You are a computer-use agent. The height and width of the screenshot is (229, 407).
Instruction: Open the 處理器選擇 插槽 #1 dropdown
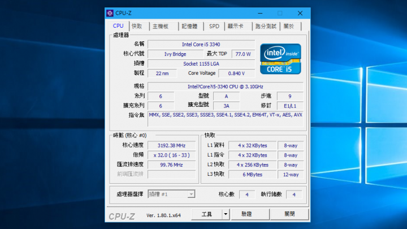coord(172,194)
